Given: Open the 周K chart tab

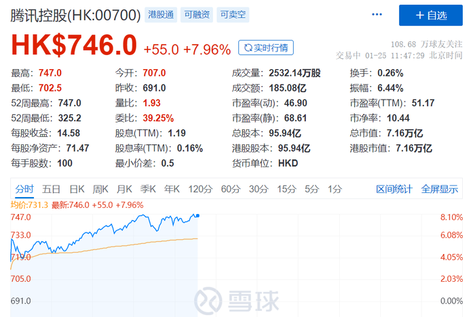Looking at the screenshot, I should coord(100,189).
